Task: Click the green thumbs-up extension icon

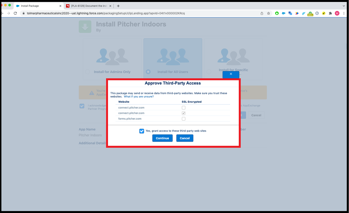Action: 277,13
